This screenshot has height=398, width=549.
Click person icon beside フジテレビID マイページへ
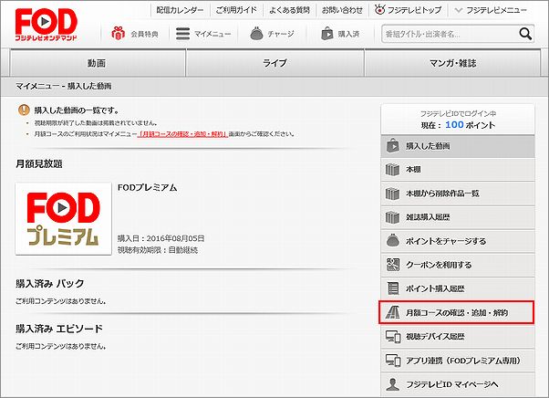(x=393, y=384)
